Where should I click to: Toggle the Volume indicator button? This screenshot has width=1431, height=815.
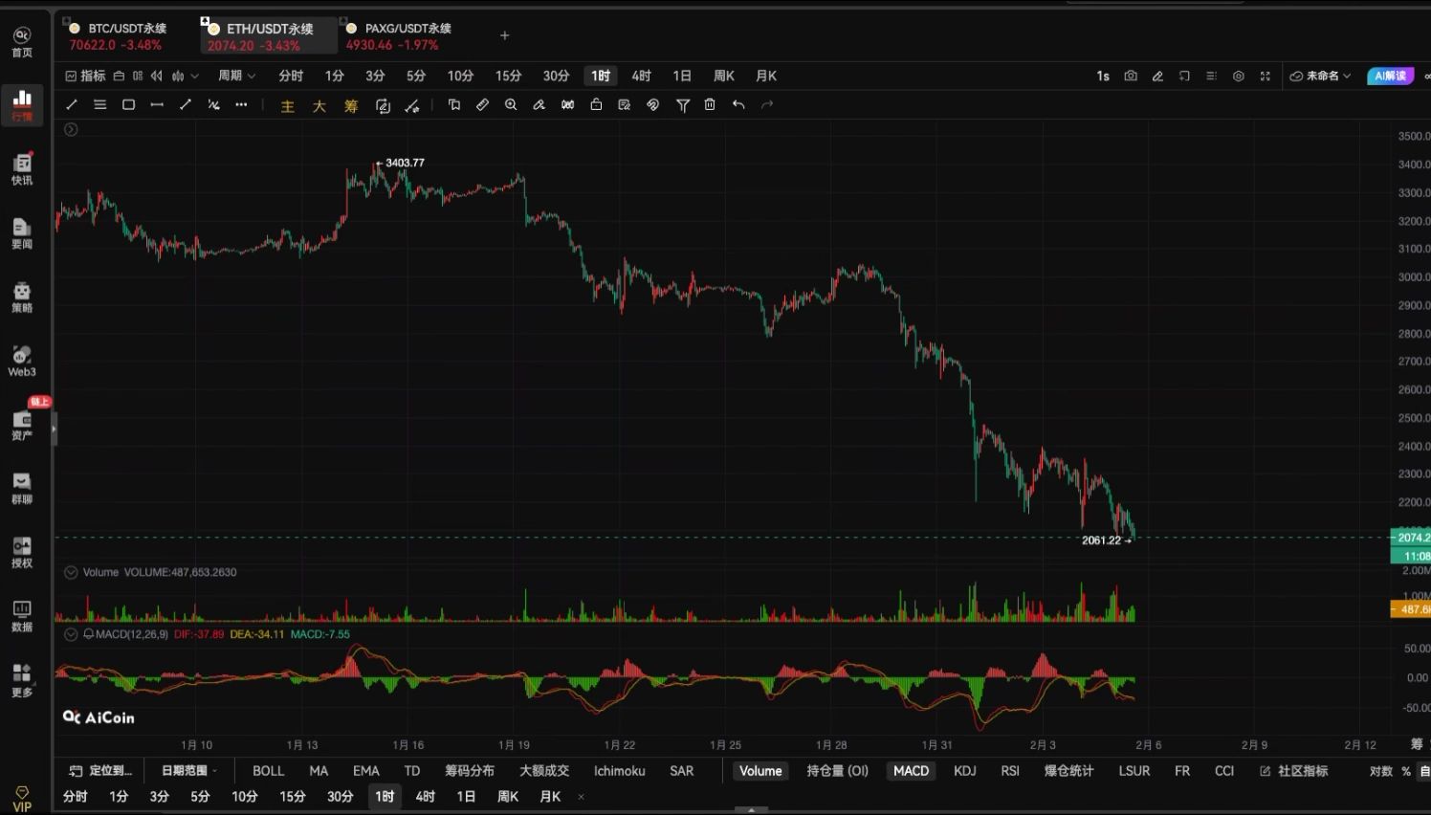tap(760, 771)
